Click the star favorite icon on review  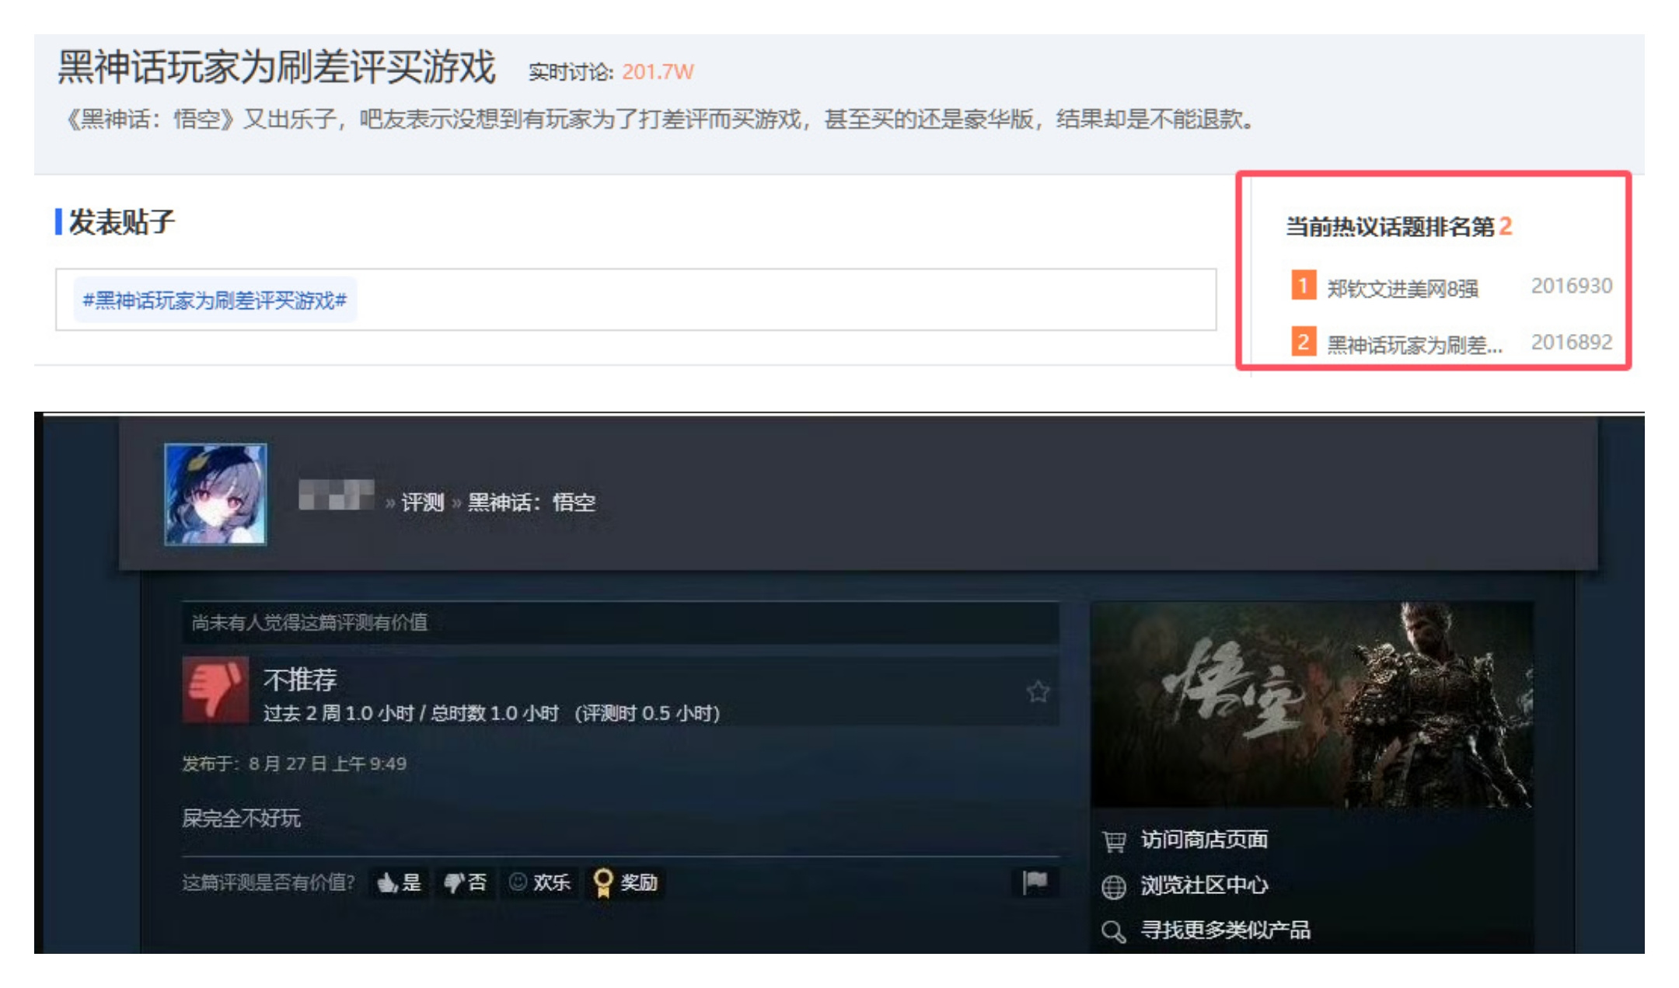click(x=1038, y=691)
